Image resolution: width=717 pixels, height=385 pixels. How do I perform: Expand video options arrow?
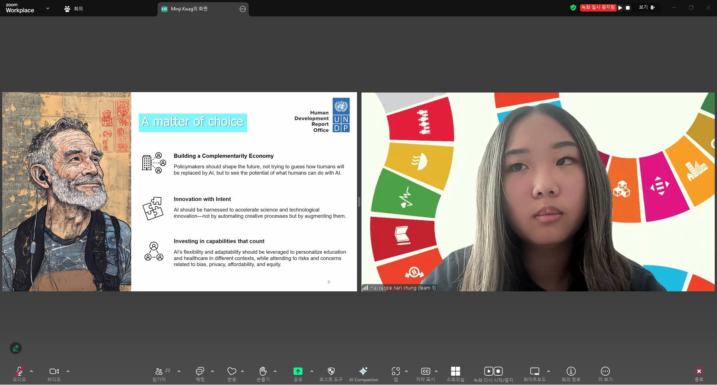click(x=68, y=372)
